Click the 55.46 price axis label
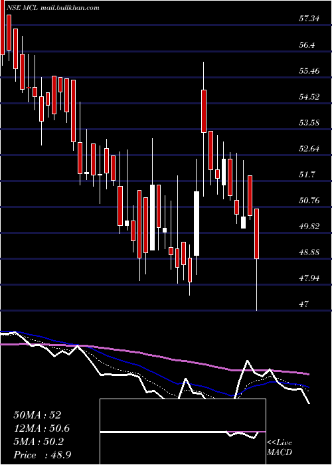Image resolution: width=332 pixels, height=465 pixels. [309, 70]
